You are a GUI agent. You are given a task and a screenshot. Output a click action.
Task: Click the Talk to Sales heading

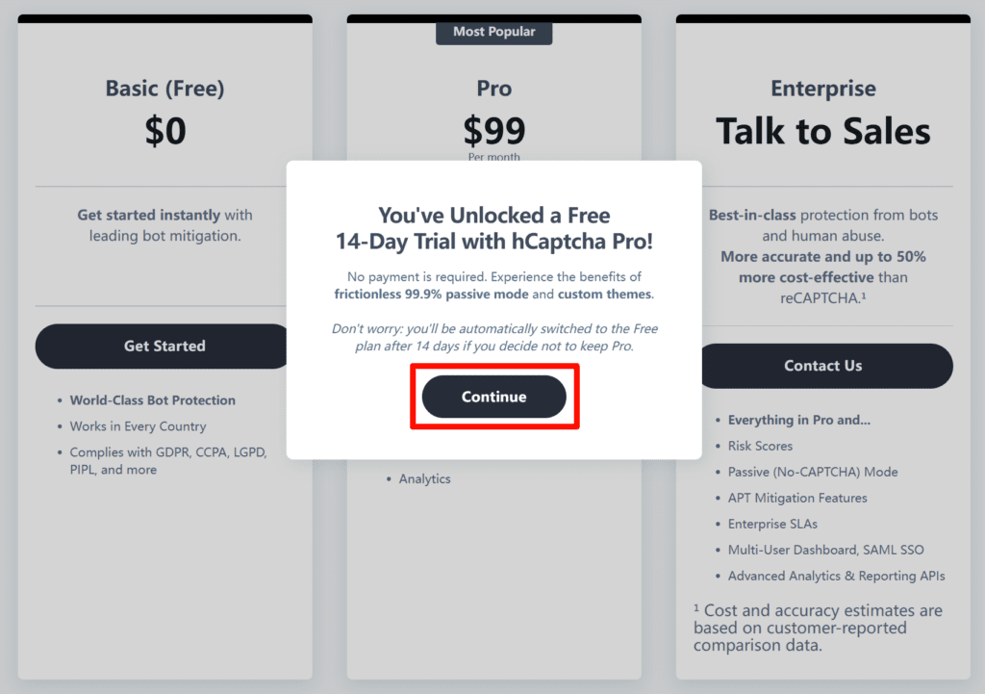(822, 131)
